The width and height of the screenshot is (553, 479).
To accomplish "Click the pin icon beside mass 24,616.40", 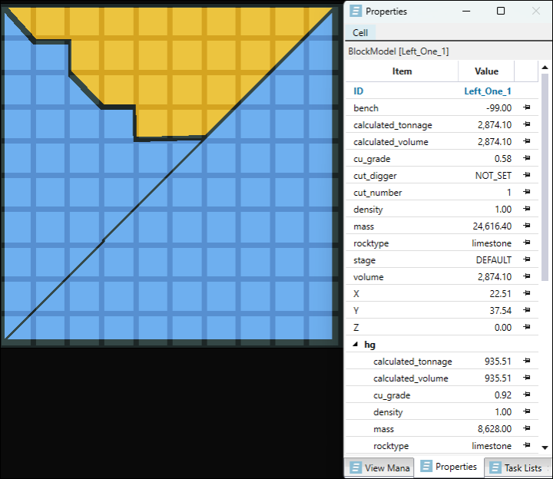I will 527,226.
